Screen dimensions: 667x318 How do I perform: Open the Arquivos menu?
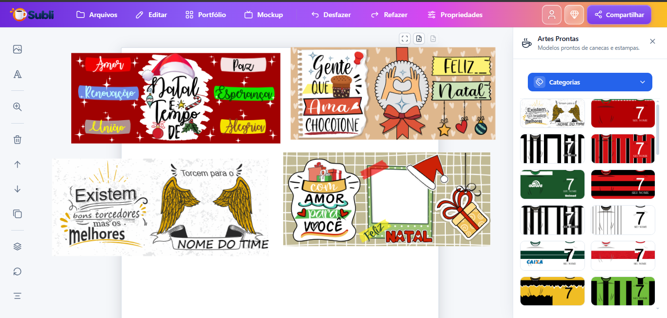(97, 15)
